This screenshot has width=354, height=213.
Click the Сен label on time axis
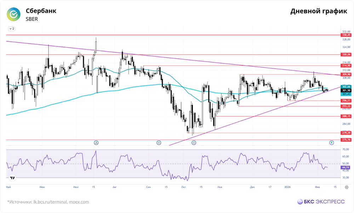[x=148, y=187]
